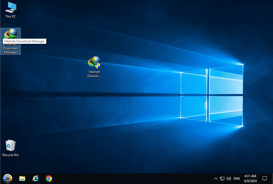This screenshot has height=184, width=273.
Task: Click the This PC label text
Action: point(10,17)
